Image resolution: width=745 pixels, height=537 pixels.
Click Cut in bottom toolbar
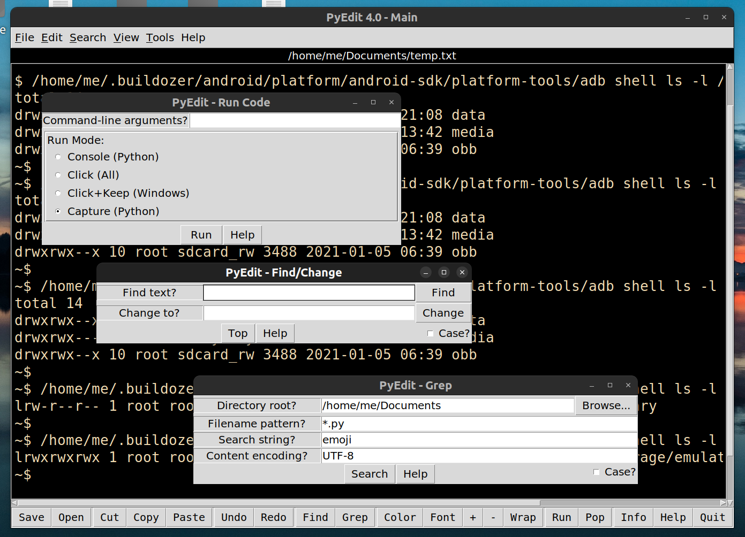(110, 517)
